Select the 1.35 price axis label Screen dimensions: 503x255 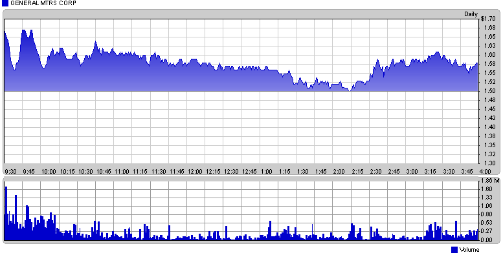pyautogui.click(x=489, y=145)
